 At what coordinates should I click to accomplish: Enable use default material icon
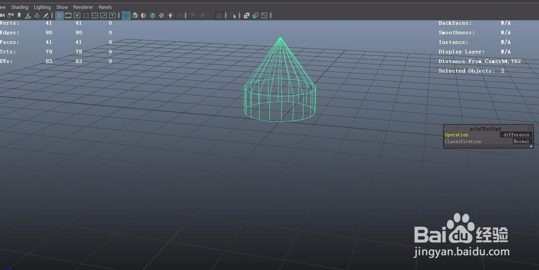[x=144, y=16]
